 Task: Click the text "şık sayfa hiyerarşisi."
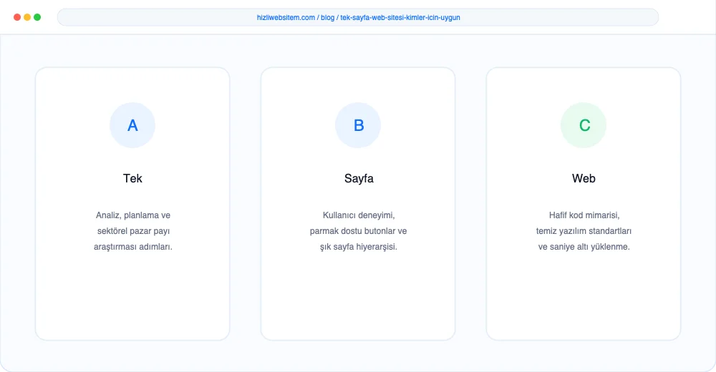click(x=359, y=247)
